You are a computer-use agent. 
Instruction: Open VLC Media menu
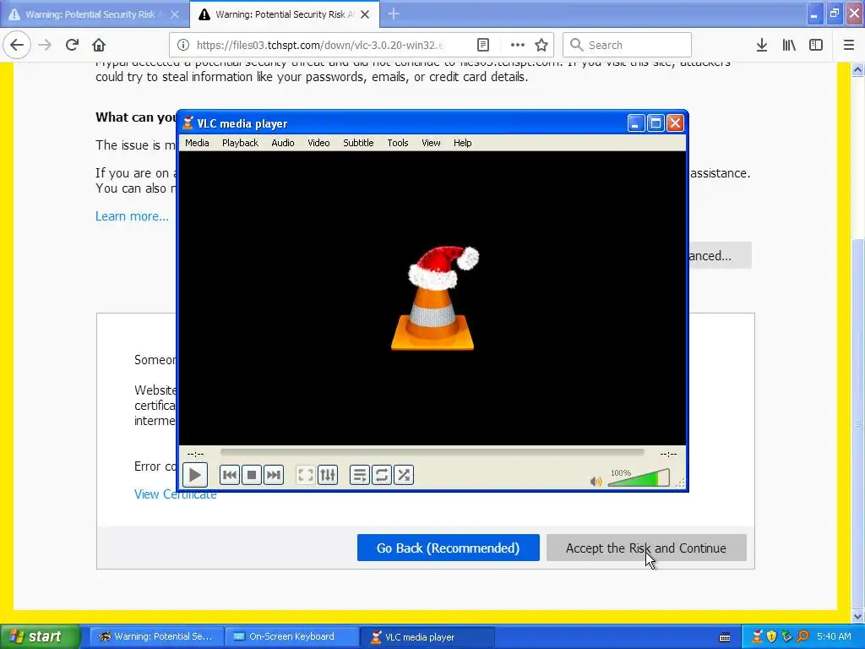(197, 143)
